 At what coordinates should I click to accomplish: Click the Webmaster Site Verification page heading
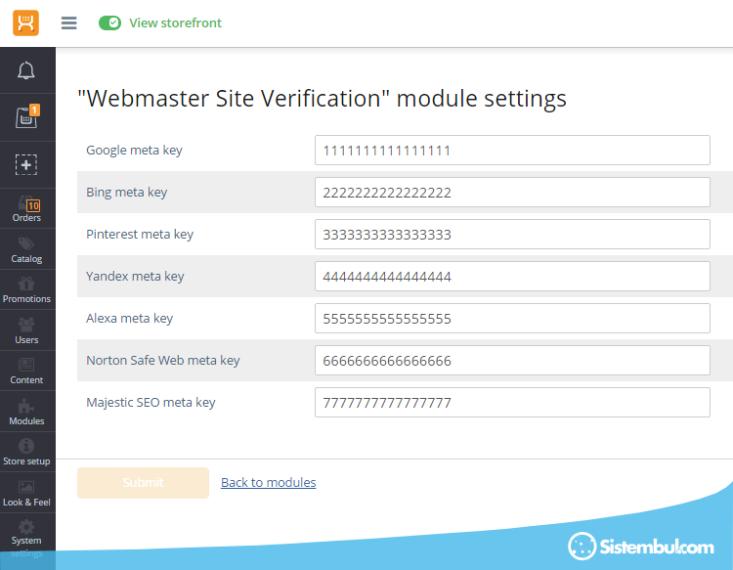pyautogui.click(x=323, y=99)
